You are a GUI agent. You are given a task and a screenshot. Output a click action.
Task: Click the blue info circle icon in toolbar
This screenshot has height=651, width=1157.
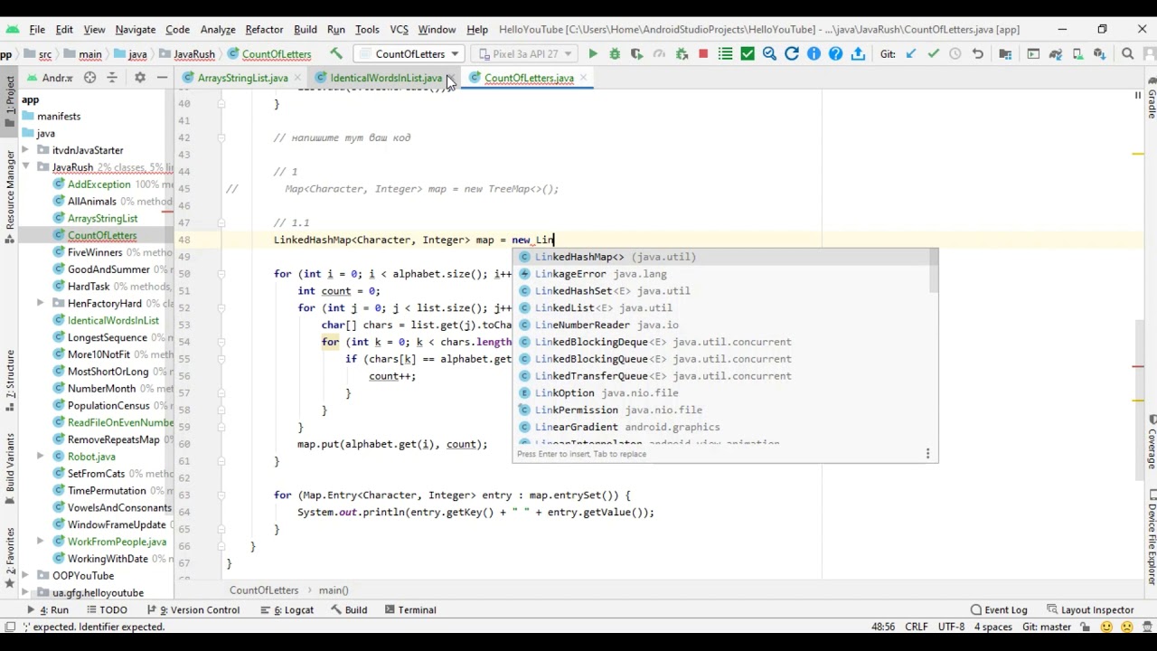(x=814, y=54)
